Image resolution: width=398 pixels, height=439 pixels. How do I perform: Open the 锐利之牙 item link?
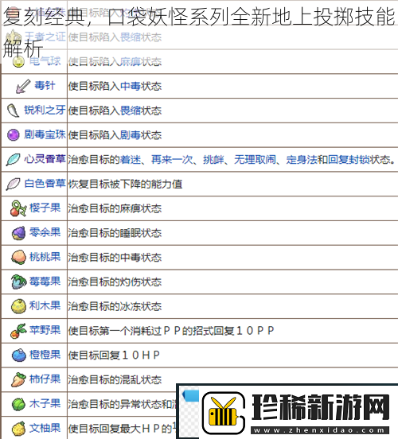pos(45,110)
